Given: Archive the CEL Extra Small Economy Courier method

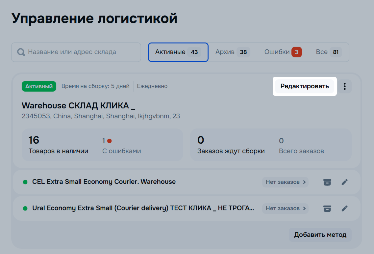Looking at the screenshot, I should [327, 182].
